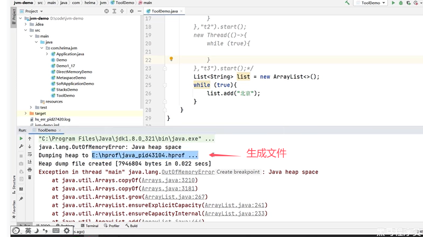Select the ToolDemo tab in the Run panel
This screenshot has width=423, height=237.
click(47, 130)
